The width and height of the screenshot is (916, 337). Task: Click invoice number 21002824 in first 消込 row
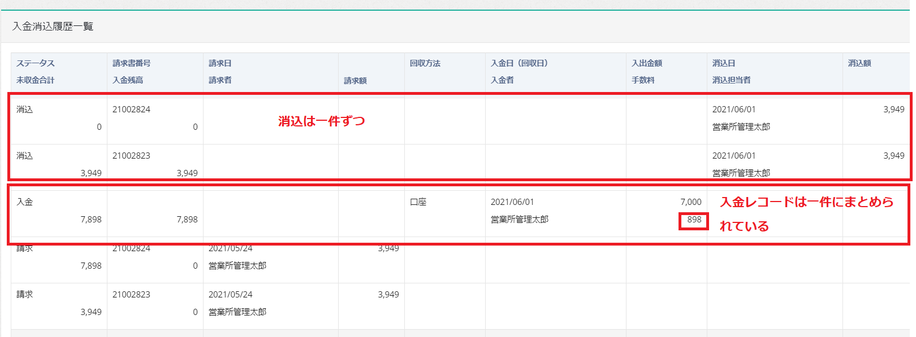131,110
